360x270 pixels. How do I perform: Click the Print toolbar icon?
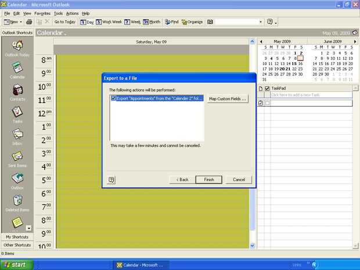29,22
